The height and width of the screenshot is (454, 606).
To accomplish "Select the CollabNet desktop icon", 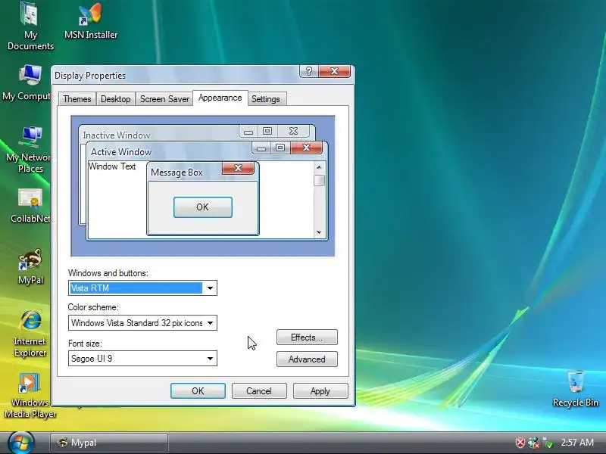I will pos(30,205).
